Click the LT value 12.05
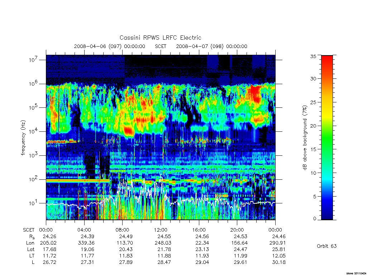This screenshot has width=367, height=275. point(279,256)
